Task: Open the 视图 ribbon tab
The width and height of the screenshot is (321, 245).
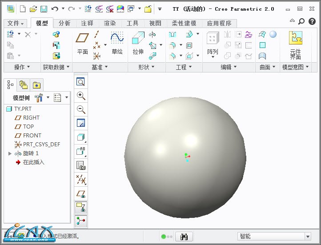Action: (155, 23)
